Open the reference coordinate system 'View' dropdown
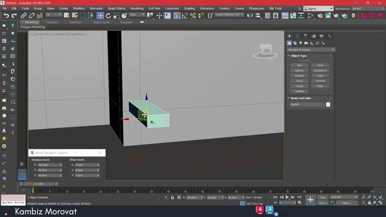The image size is (386, 217). click(137, 14)
